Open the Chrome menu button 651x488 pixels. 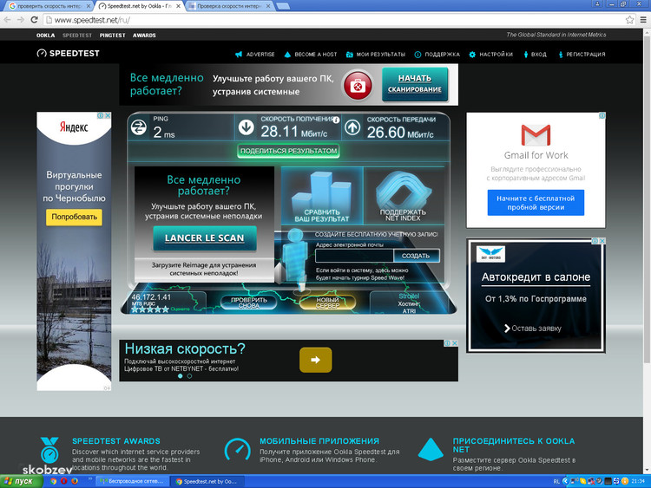pos(642,19)
